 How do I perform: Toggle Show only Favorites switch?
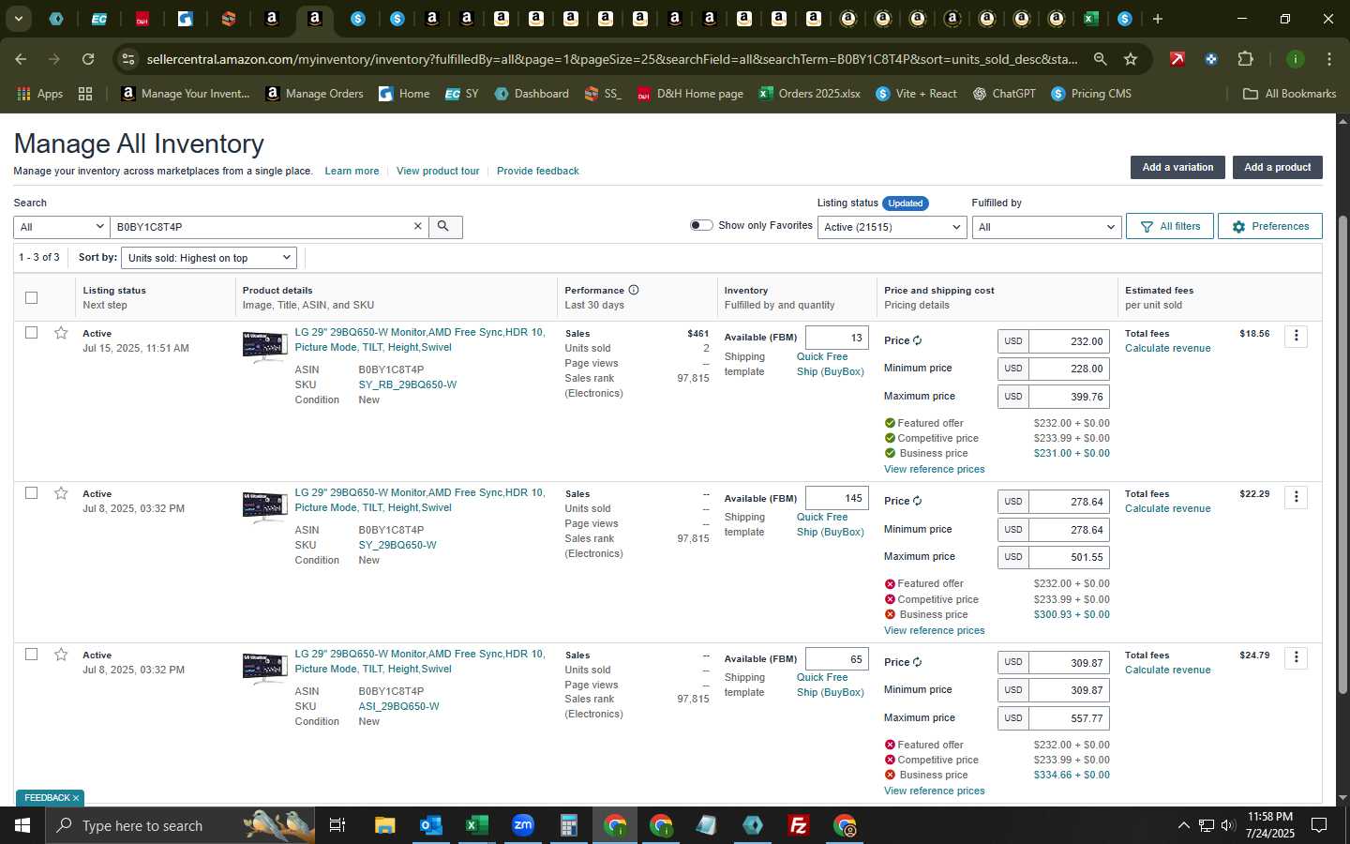[701, 225]
